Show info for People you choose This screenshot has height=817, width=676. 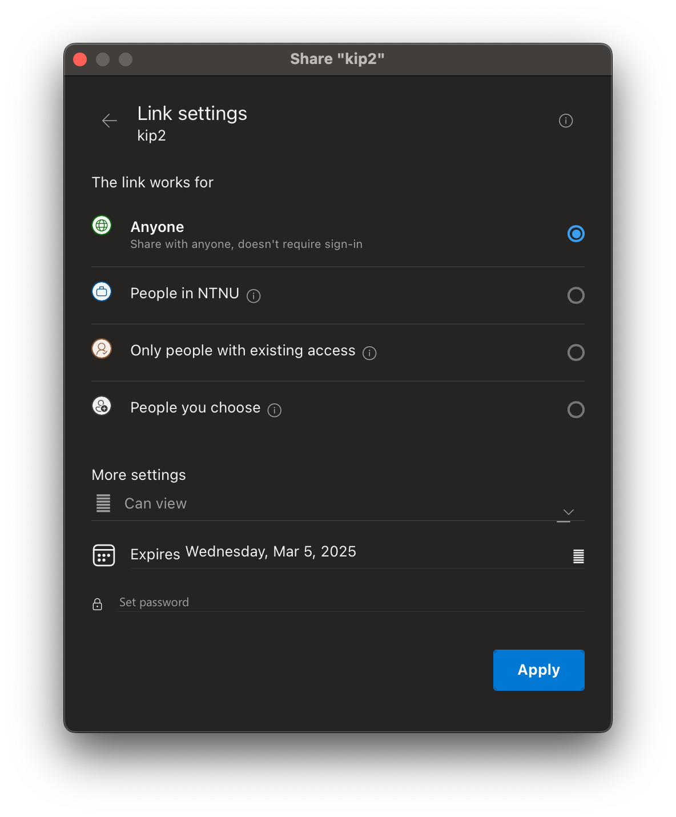[275, 410]
